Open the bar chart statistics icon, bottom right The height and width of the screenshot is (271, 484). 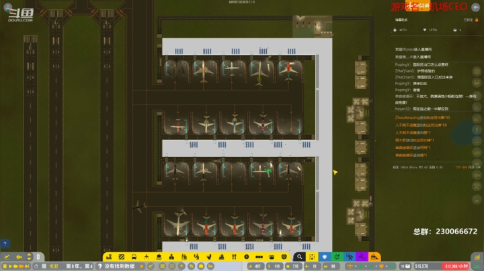click(477, 257)
